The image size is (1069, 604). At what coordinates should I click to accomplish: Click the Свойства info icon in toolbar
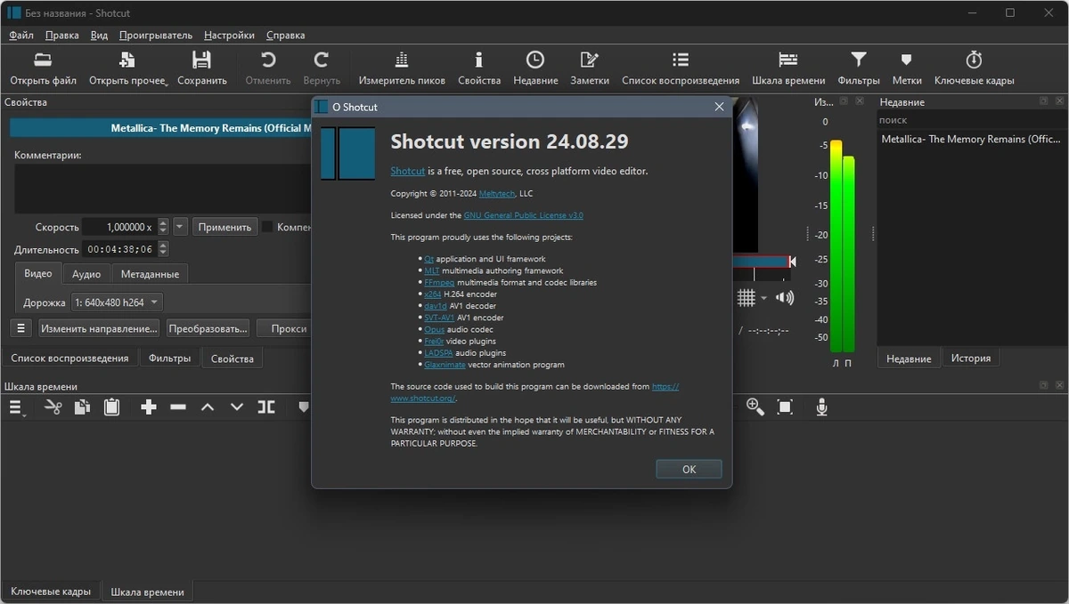(479, 60)
